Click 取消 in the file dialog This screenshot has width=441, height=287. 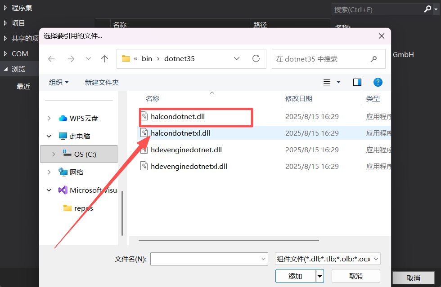tap(356, 276)
